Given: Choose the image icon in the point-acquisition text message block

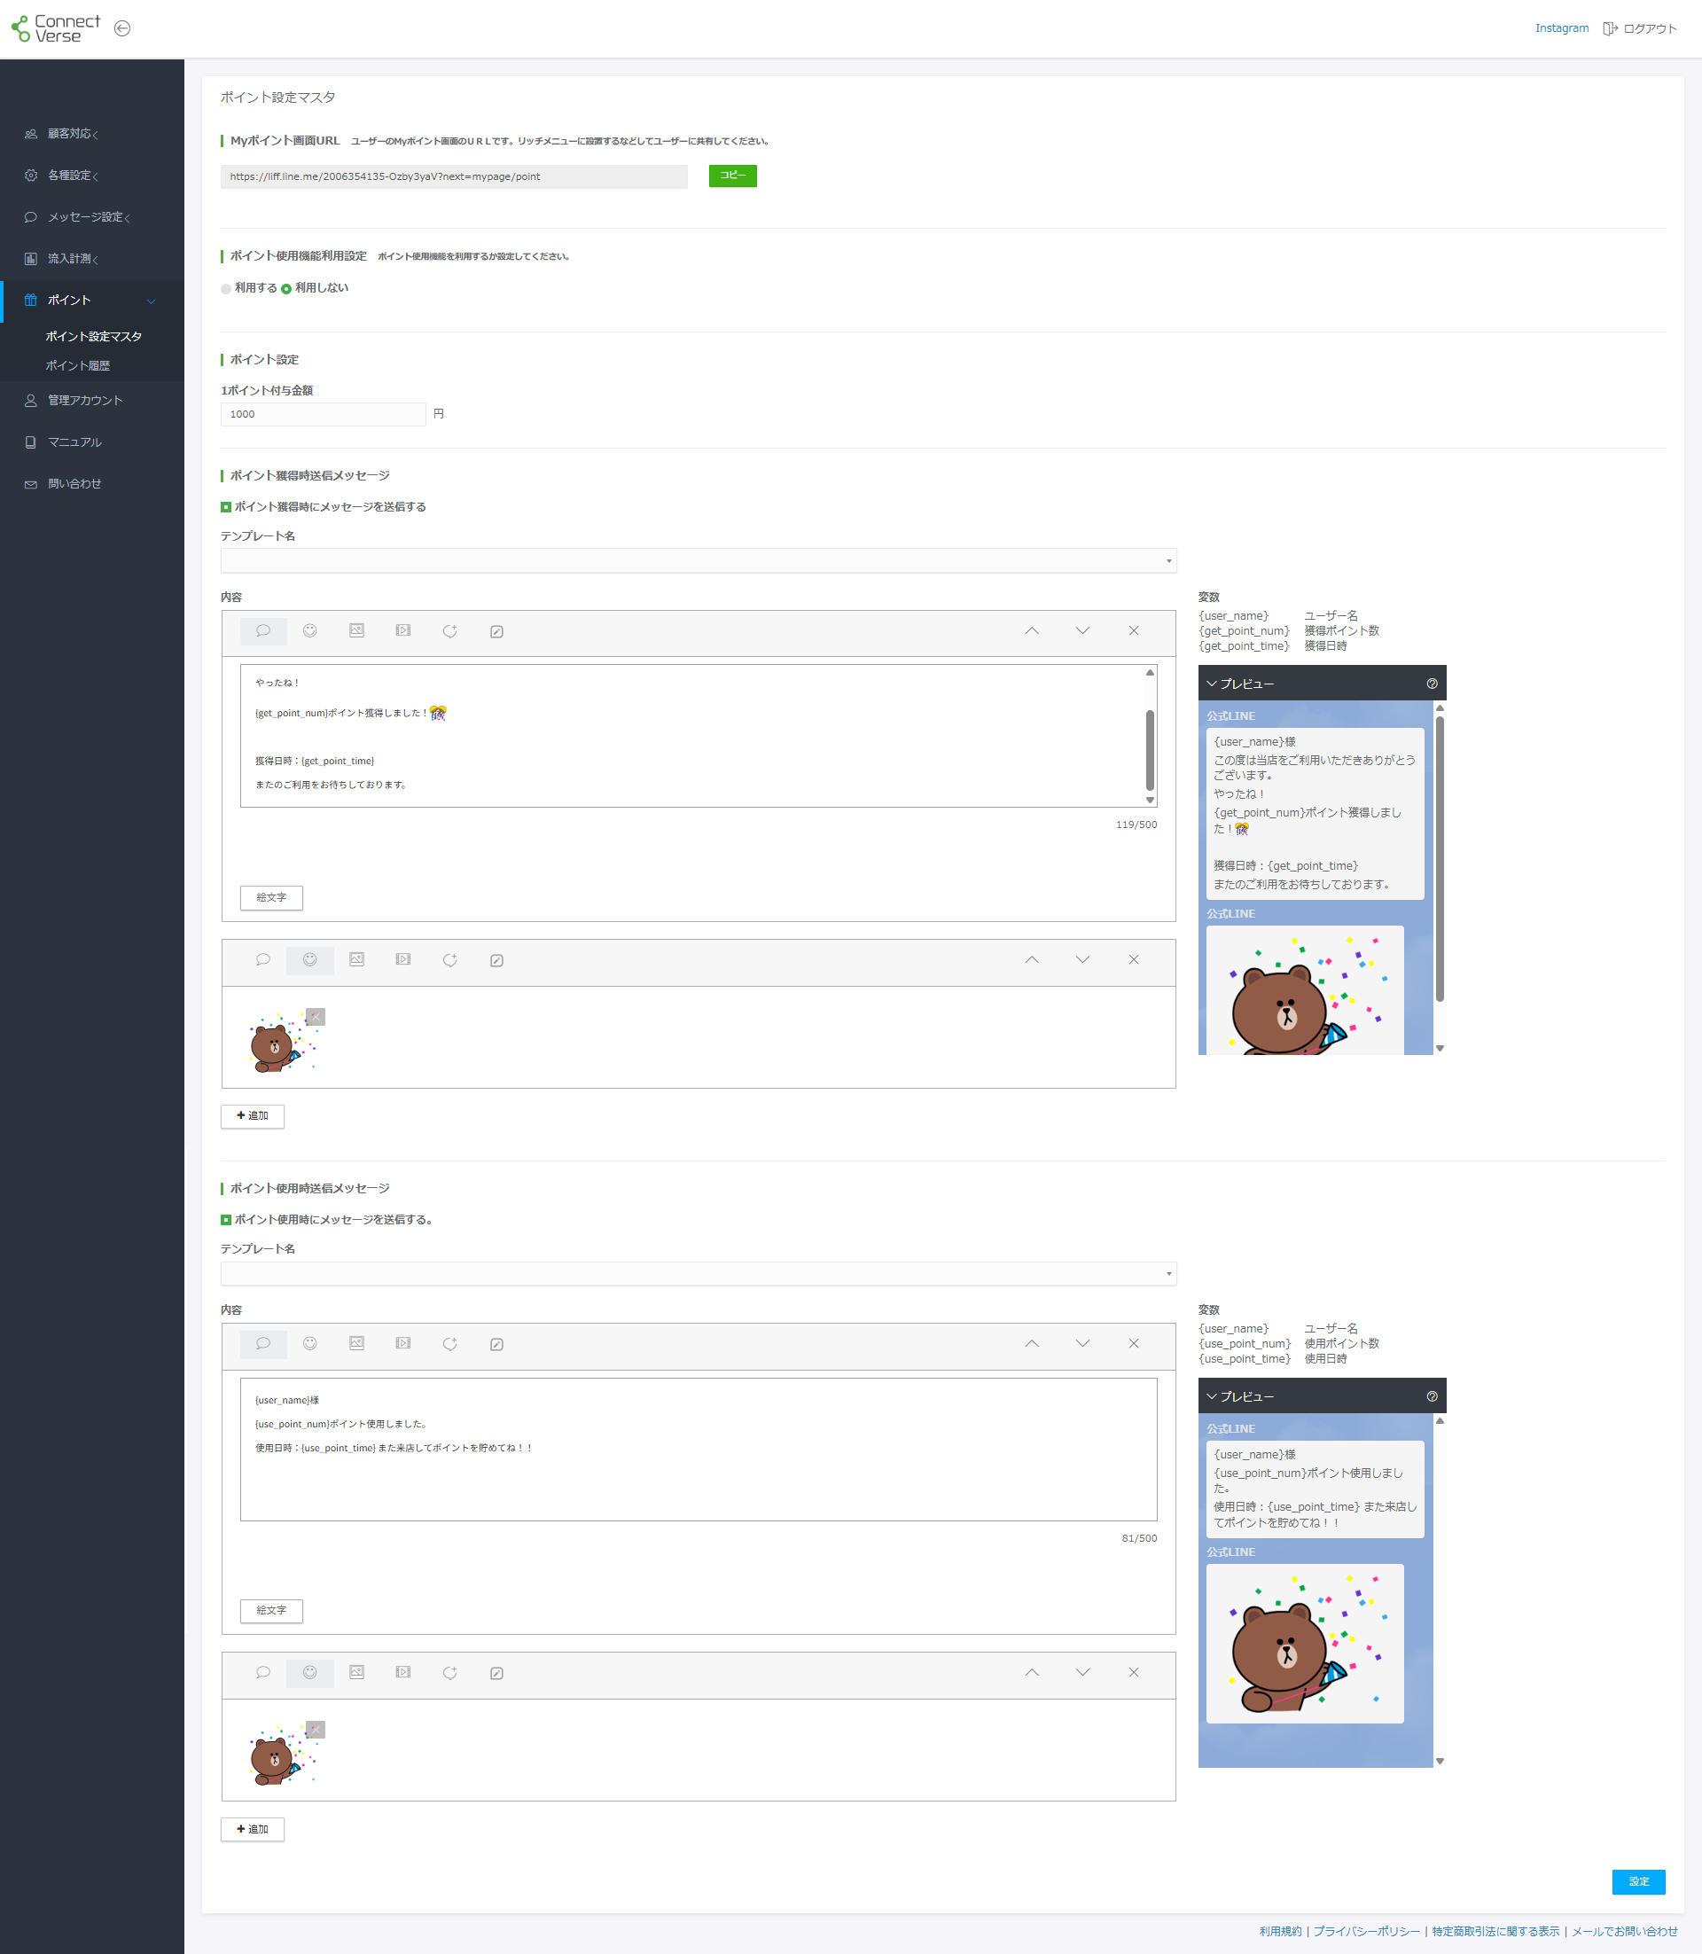Looking at the screenshot, I should (356, 632).
